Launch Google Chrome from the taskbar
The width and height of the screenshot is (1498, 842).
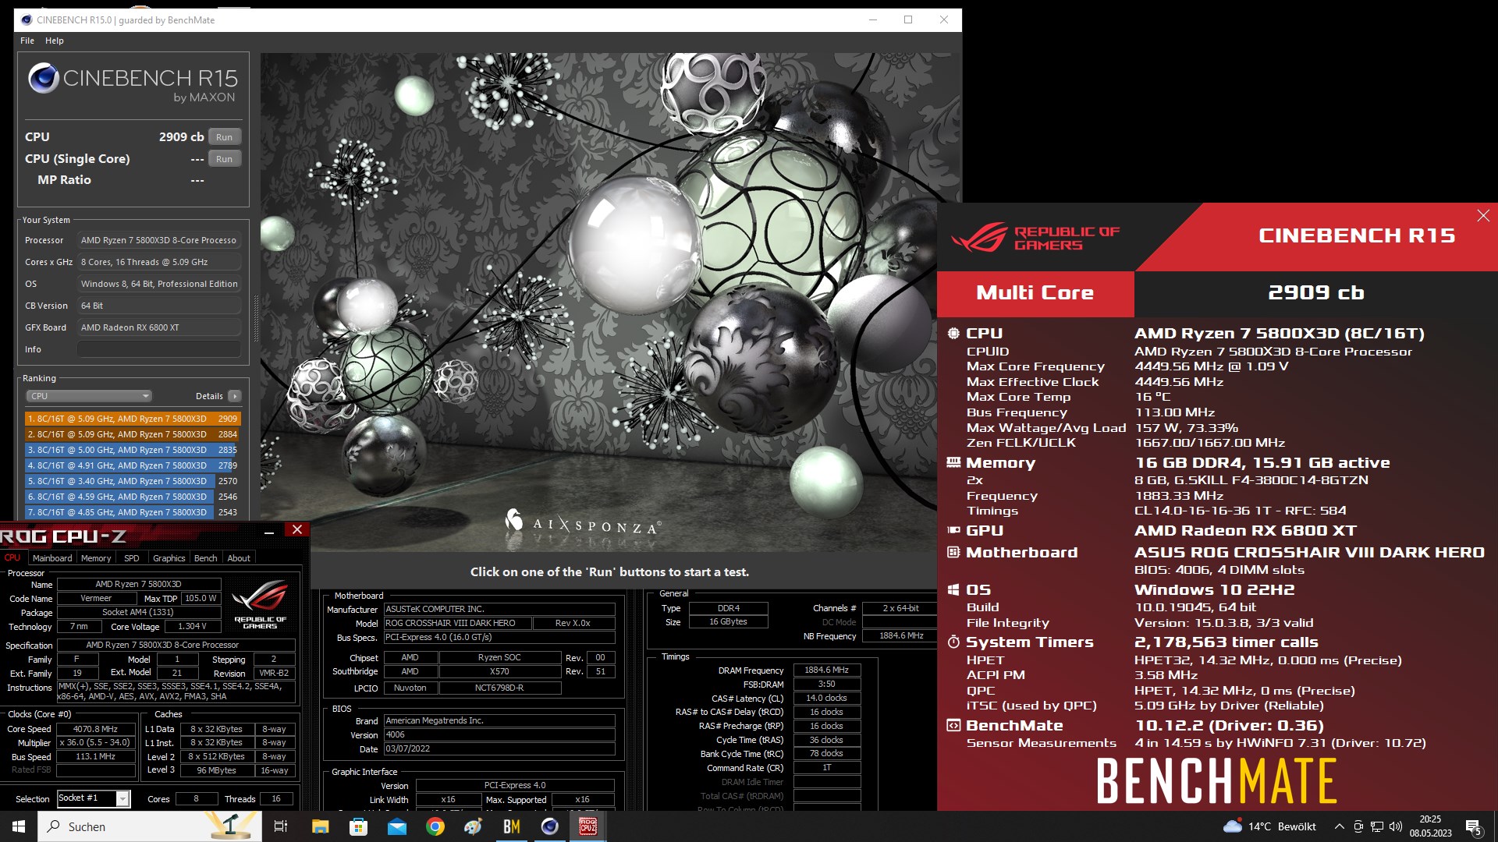tap(435, 826)
